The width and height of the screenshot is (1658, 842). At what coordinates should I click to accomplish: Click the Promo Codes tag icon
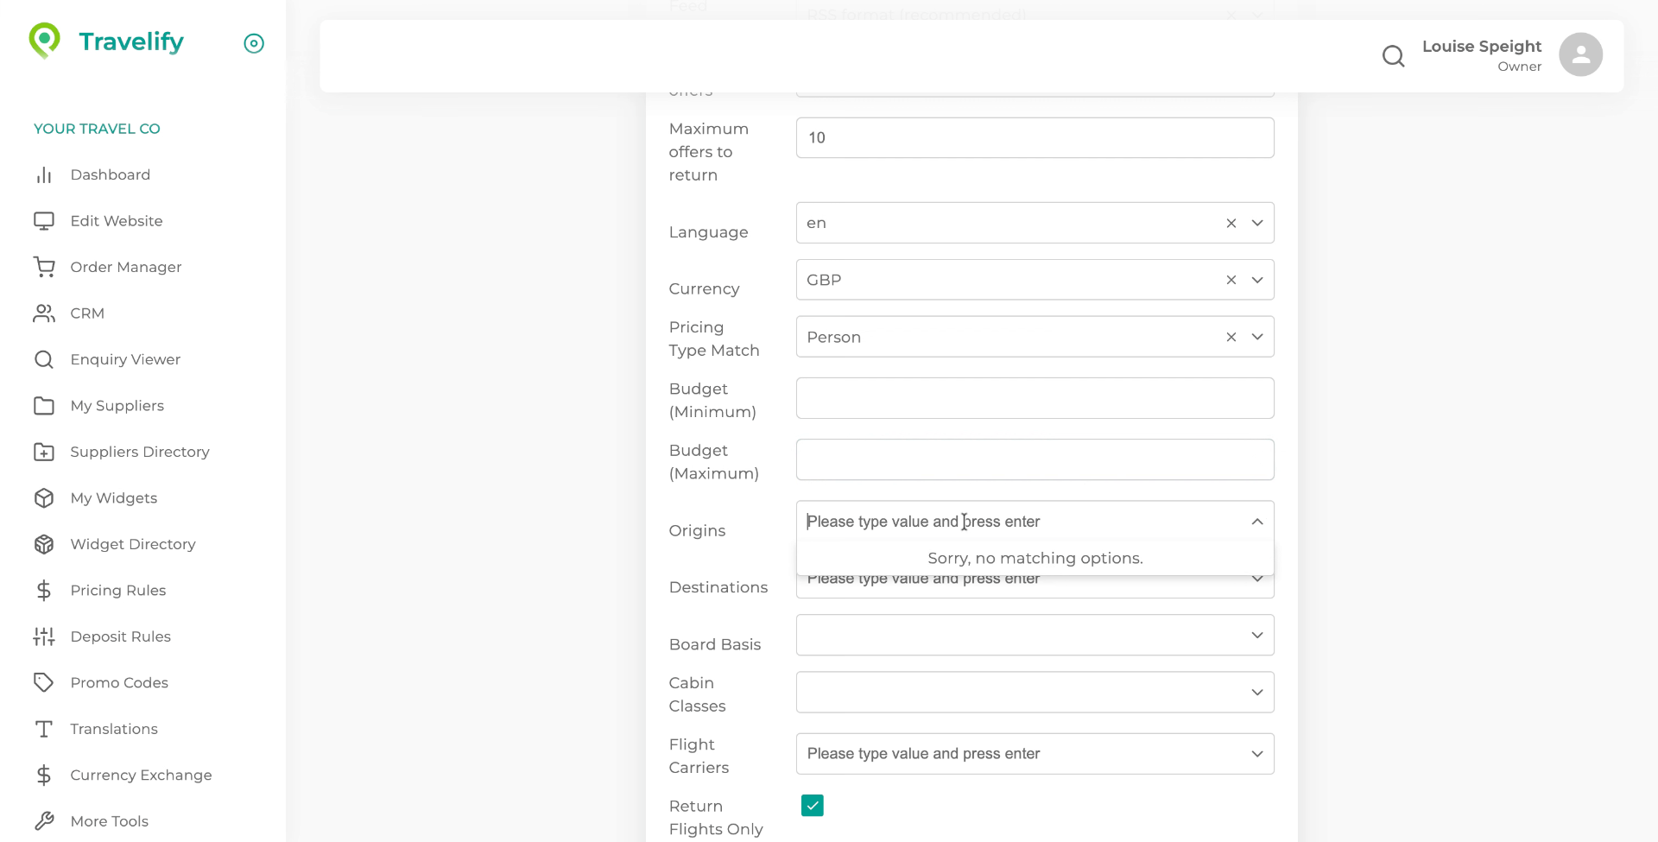[44, 682]
